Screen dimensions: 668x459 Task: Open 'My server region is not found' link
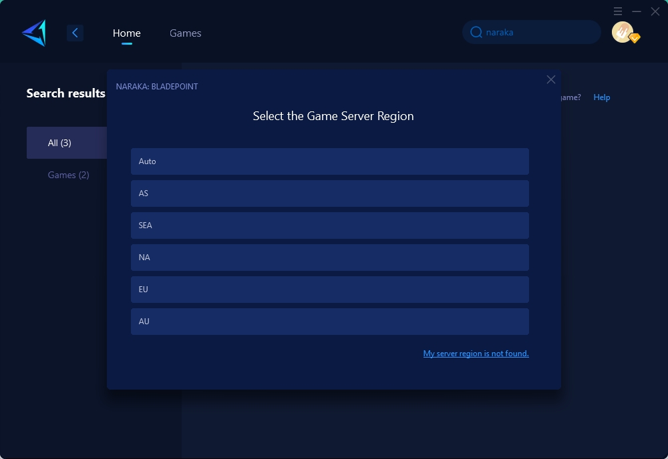pyautogui.click(x=476, y=354)
